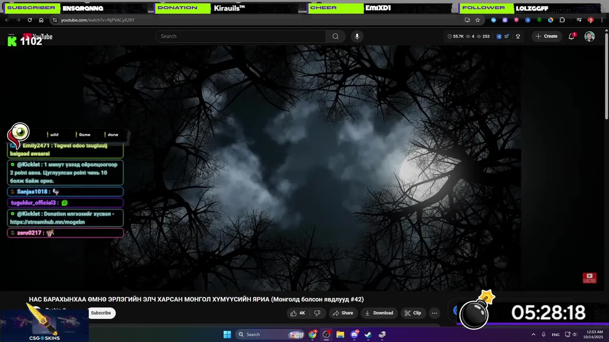Subscribe to the channel

(101, 313)
